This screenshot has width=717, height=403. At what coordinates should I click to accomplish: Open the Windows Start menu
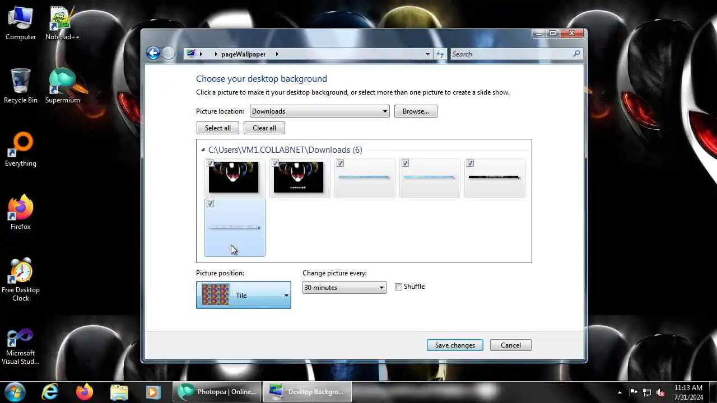15,392
